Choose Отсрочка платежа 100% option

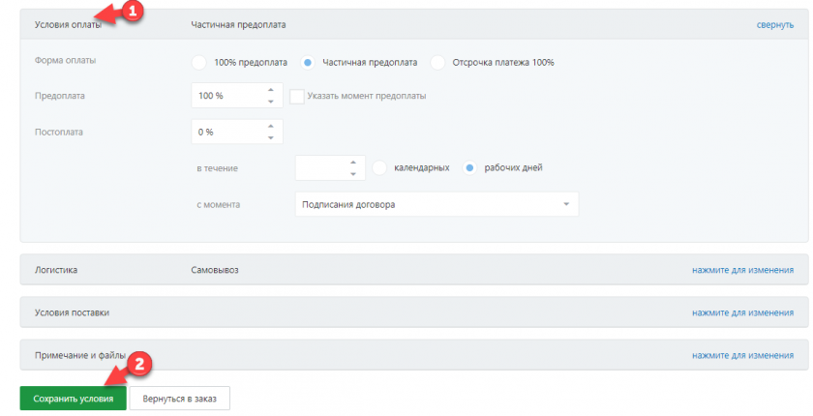(437, 63)
